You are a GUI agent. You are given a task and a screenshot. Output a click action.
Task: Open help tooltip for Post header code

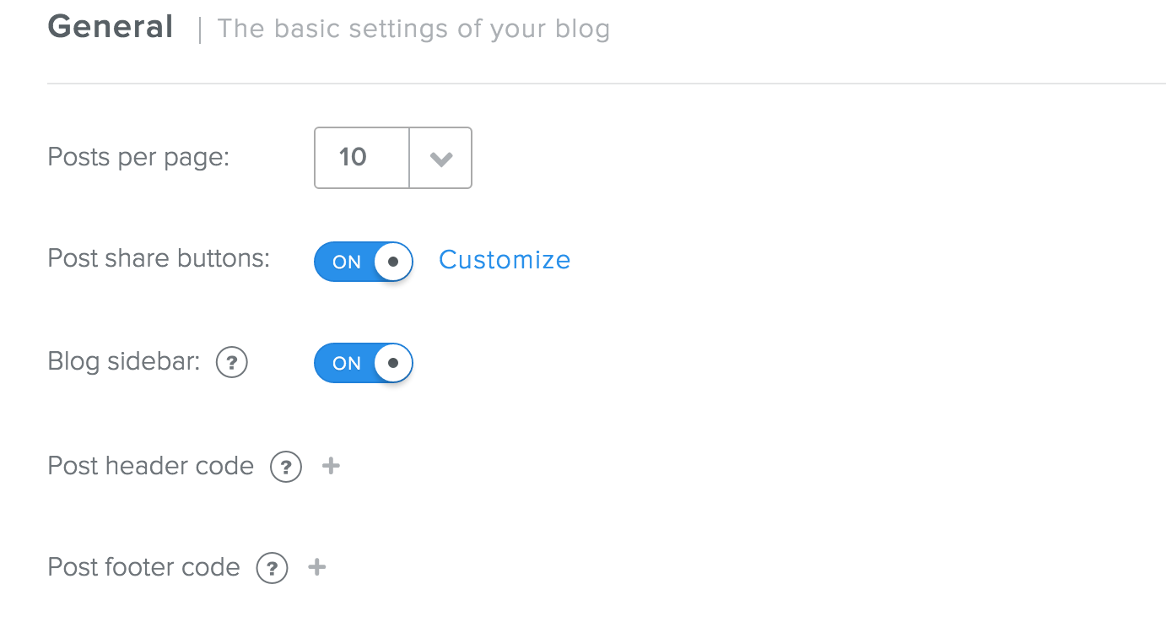point(286,467)
